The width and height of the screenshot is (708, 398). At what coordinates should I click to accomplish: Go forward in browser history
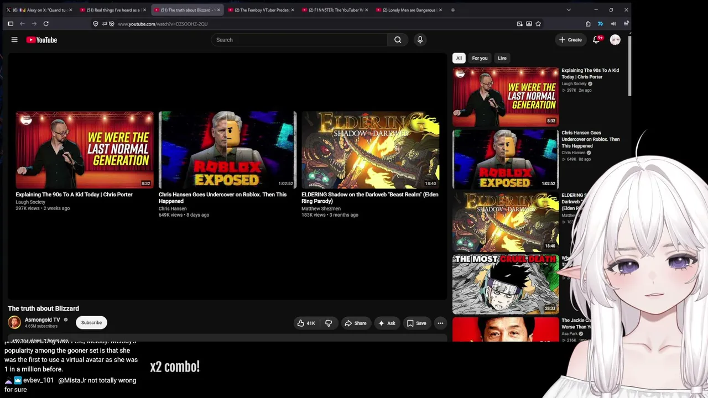point(34,24)
